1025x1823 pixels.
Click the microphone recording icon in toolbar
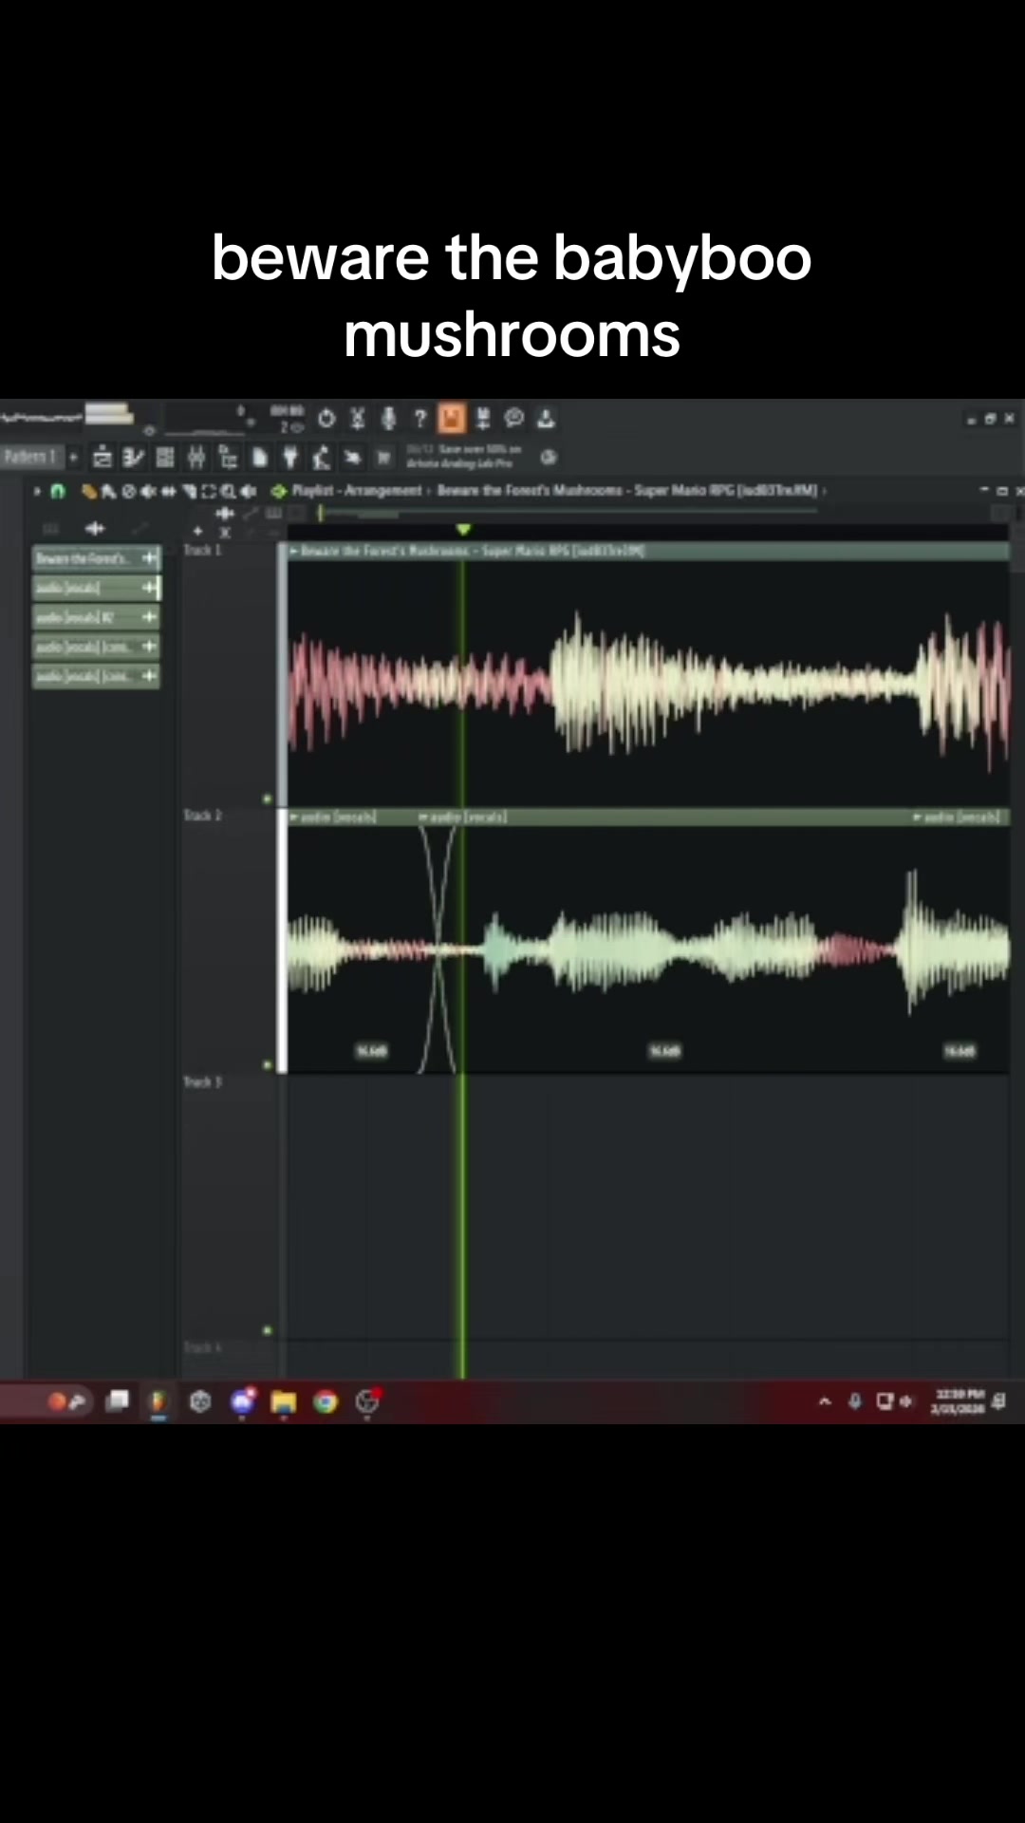point(388,419)
